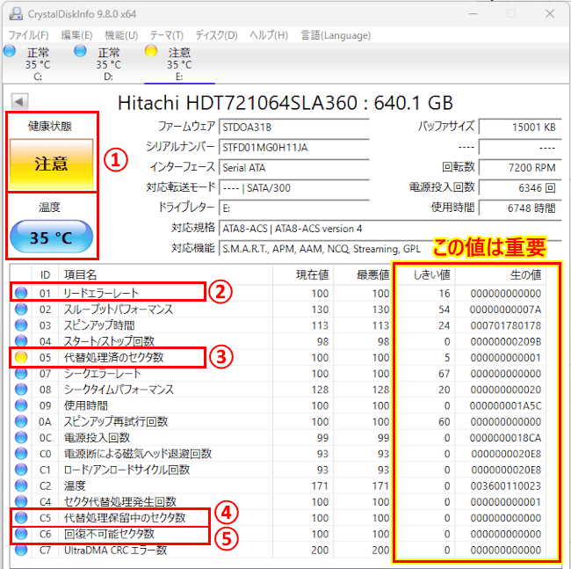Click the blue status icon for UltraDMA CRC エラー数
The height and width of the screenshot is (569, 571).
click(x=21, y=550)
